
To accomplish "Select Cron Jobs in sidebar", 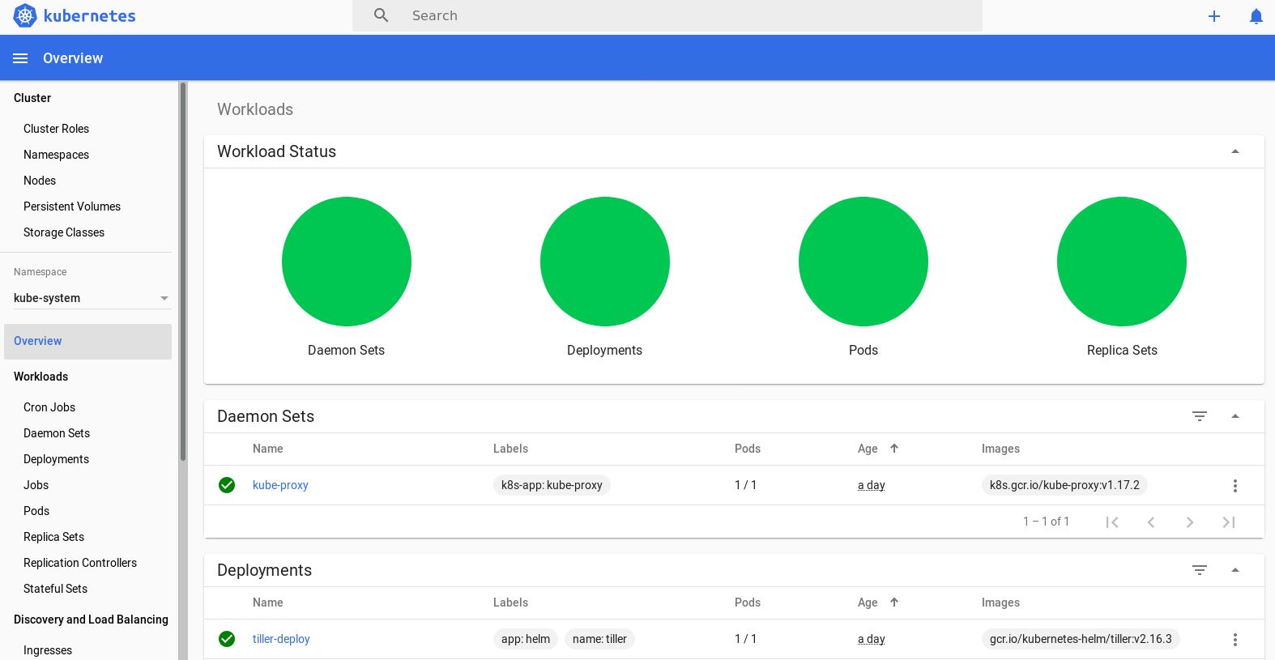I will 49,407.
